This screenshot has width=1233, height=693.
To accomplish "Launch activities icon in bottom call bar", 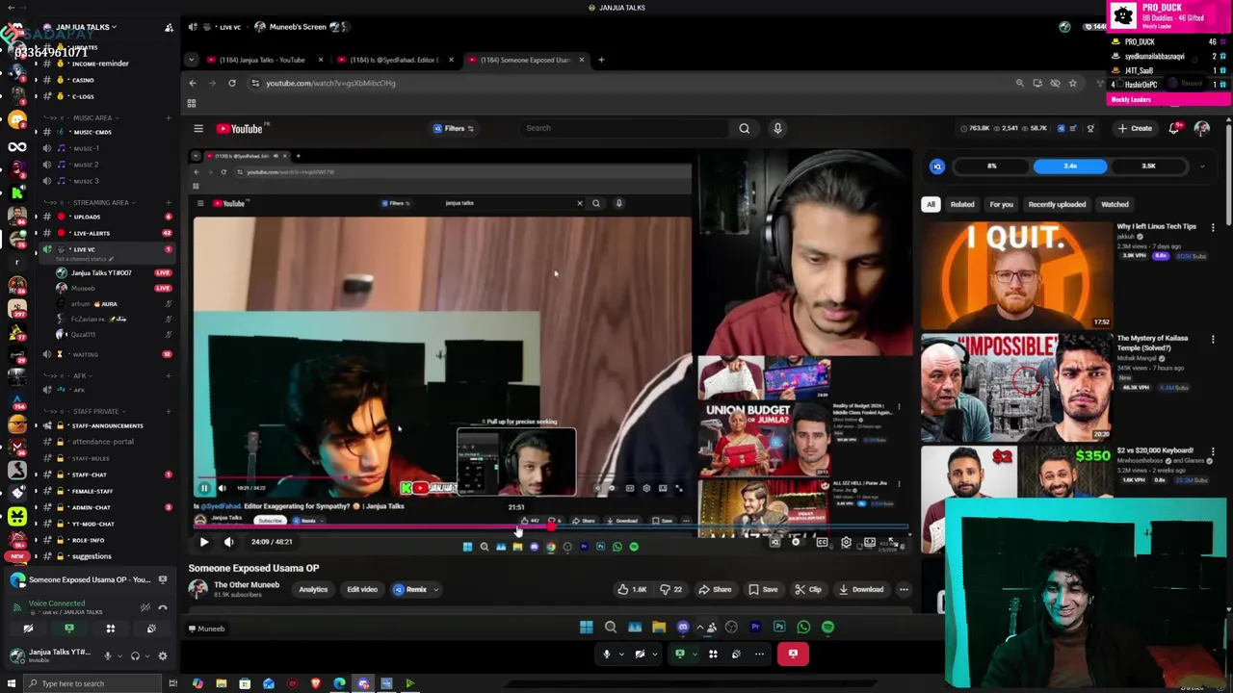I will tap(713, 654).
